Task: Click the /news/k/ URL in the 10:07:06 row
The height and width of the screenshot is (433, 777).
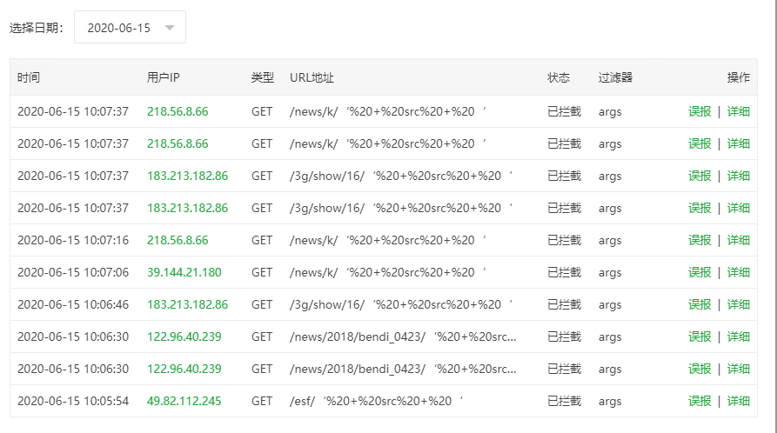Action: 387,272
